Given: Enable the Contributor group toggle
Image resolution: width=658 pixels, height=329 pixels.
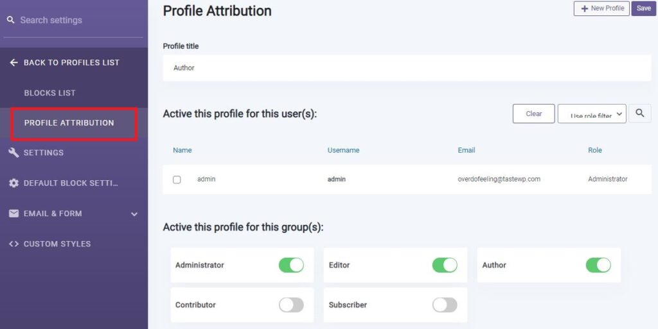Looking at the screenshot, I should tap(291, 305).
